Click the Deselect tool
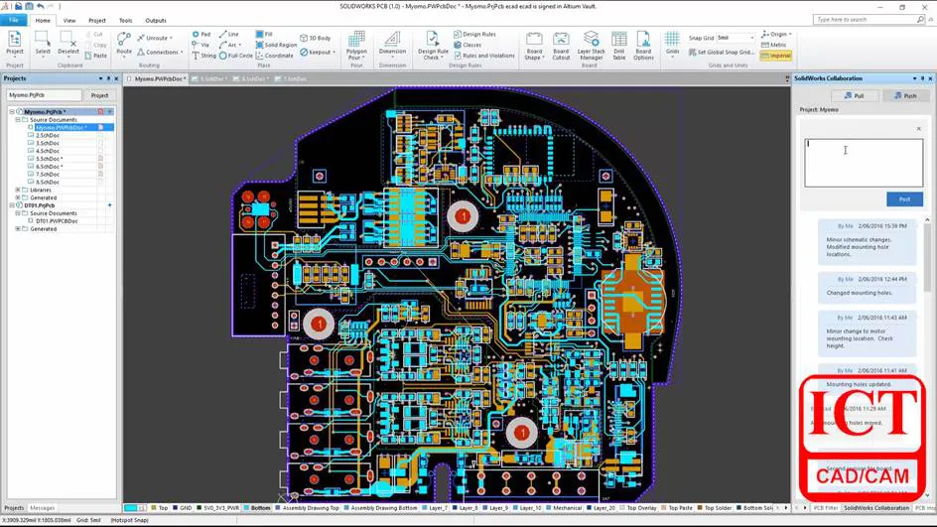The image size is (937, 527). coord(68,44)
